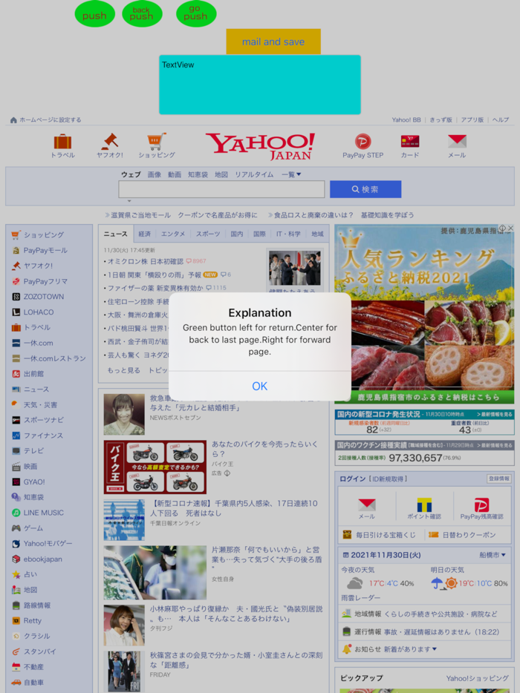520x693 pixels.
Task: Open the ヘルプ link at top right
Action: pos(501,119)
